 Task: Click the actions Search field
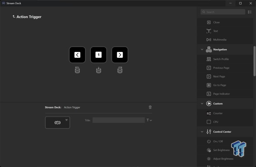pos(223,12)
